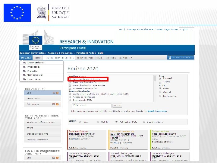Image resolution: width=217 pixels, height=163 pixels.
Task: Open the Funding Opportunities tab
Action: pos(59,58)
